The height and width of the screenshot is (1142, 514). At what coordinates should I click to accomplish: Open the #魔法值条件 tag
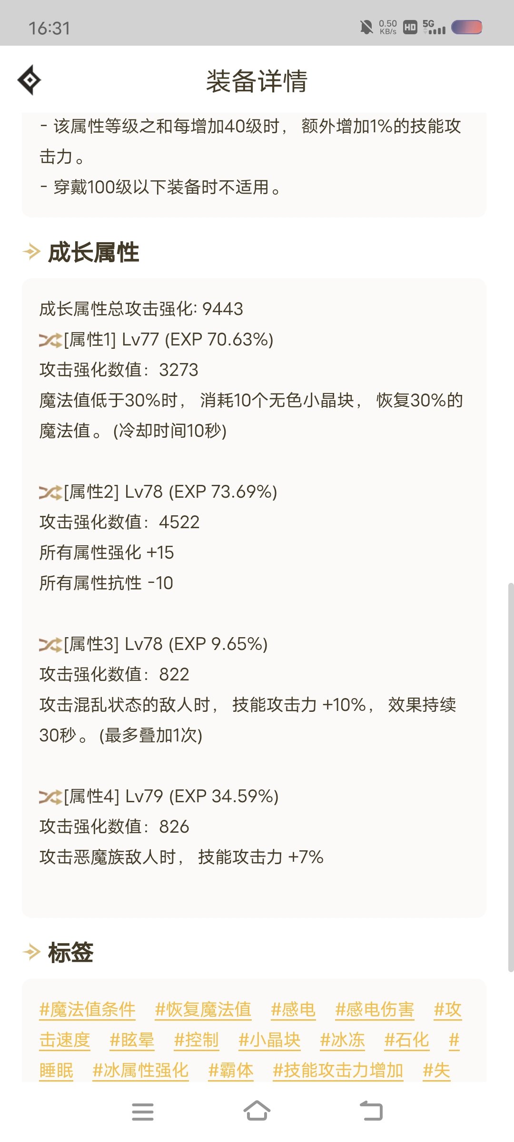88,1009
